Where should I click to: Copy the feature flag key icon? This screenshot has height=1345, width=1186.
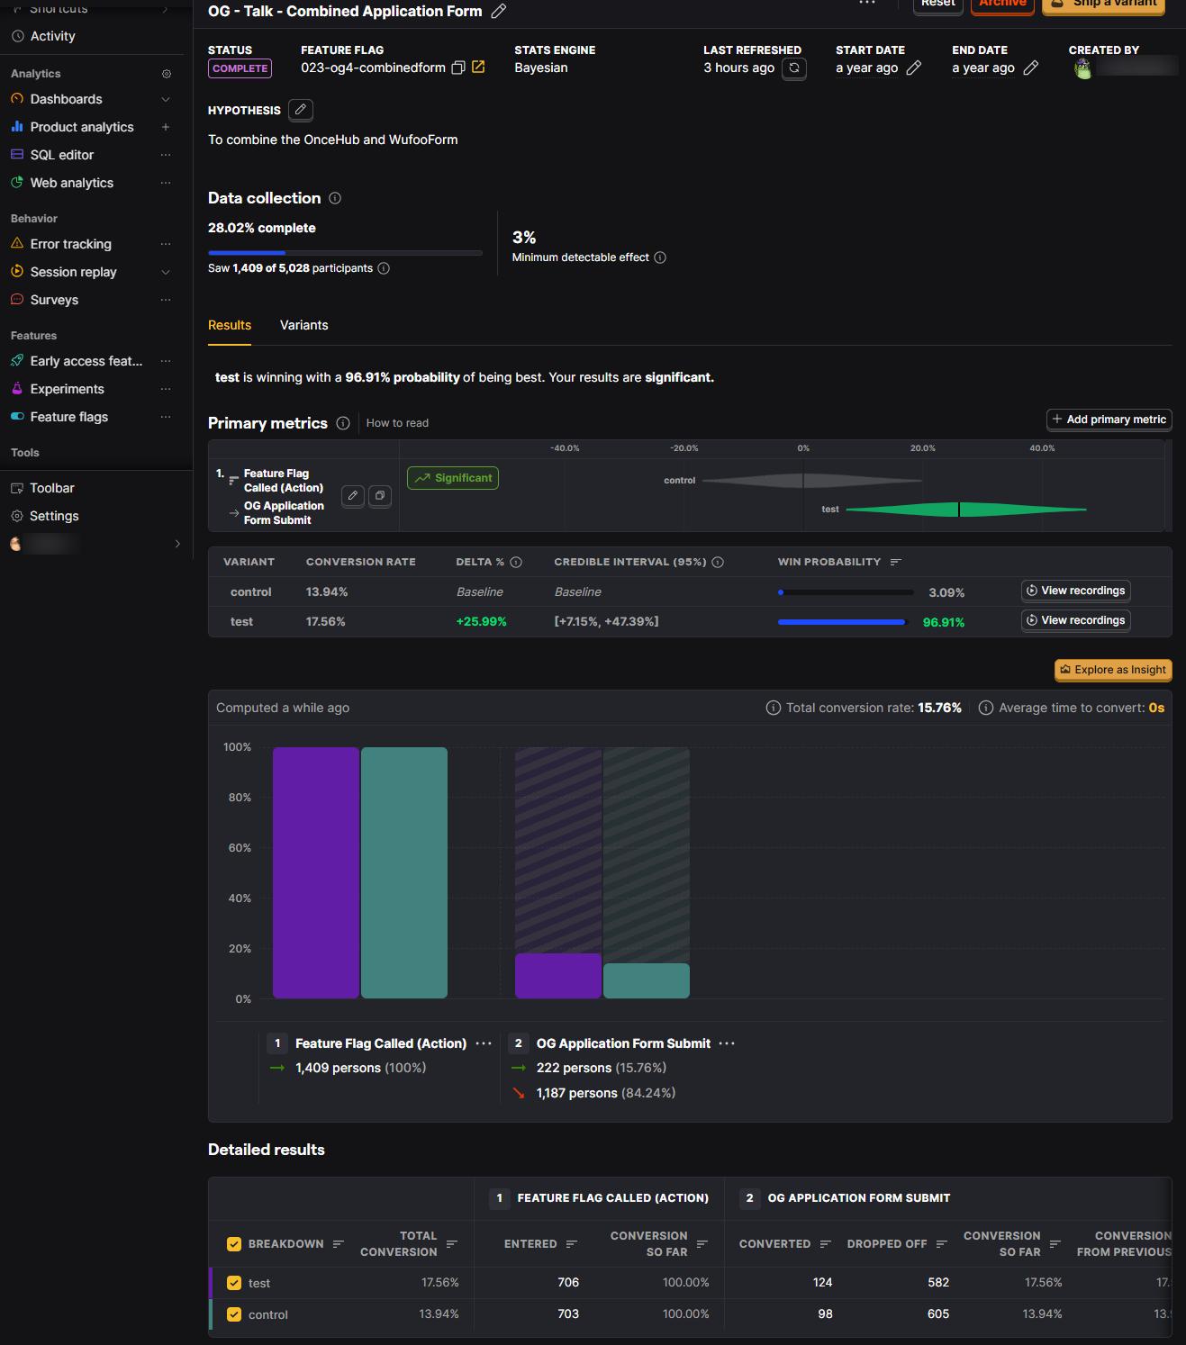(457, 68)
